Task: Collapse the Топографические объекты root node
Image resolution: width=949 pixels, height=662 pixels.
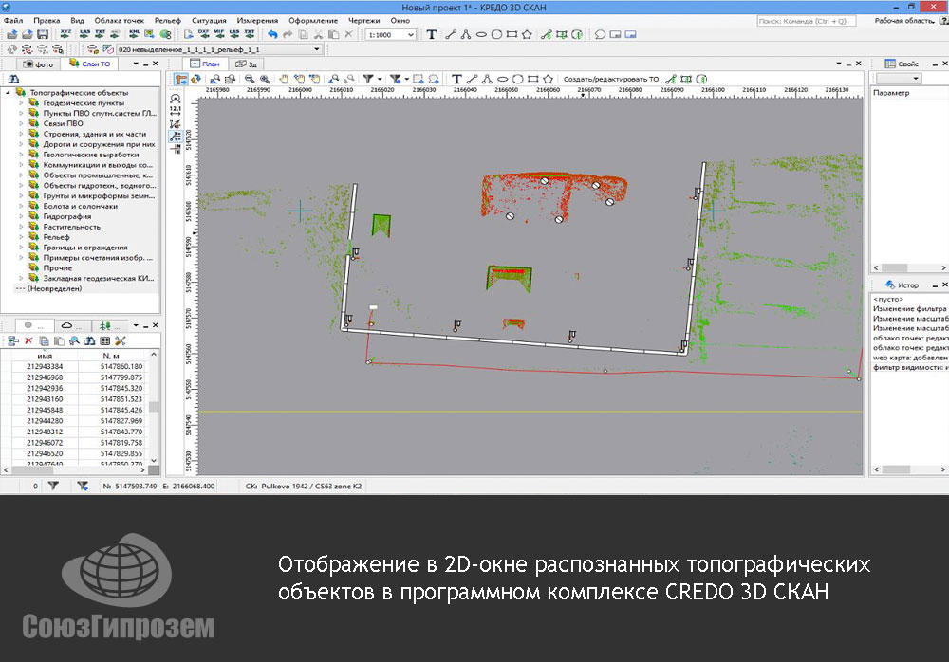Action: pyautogui.click(x=9, y=93)
